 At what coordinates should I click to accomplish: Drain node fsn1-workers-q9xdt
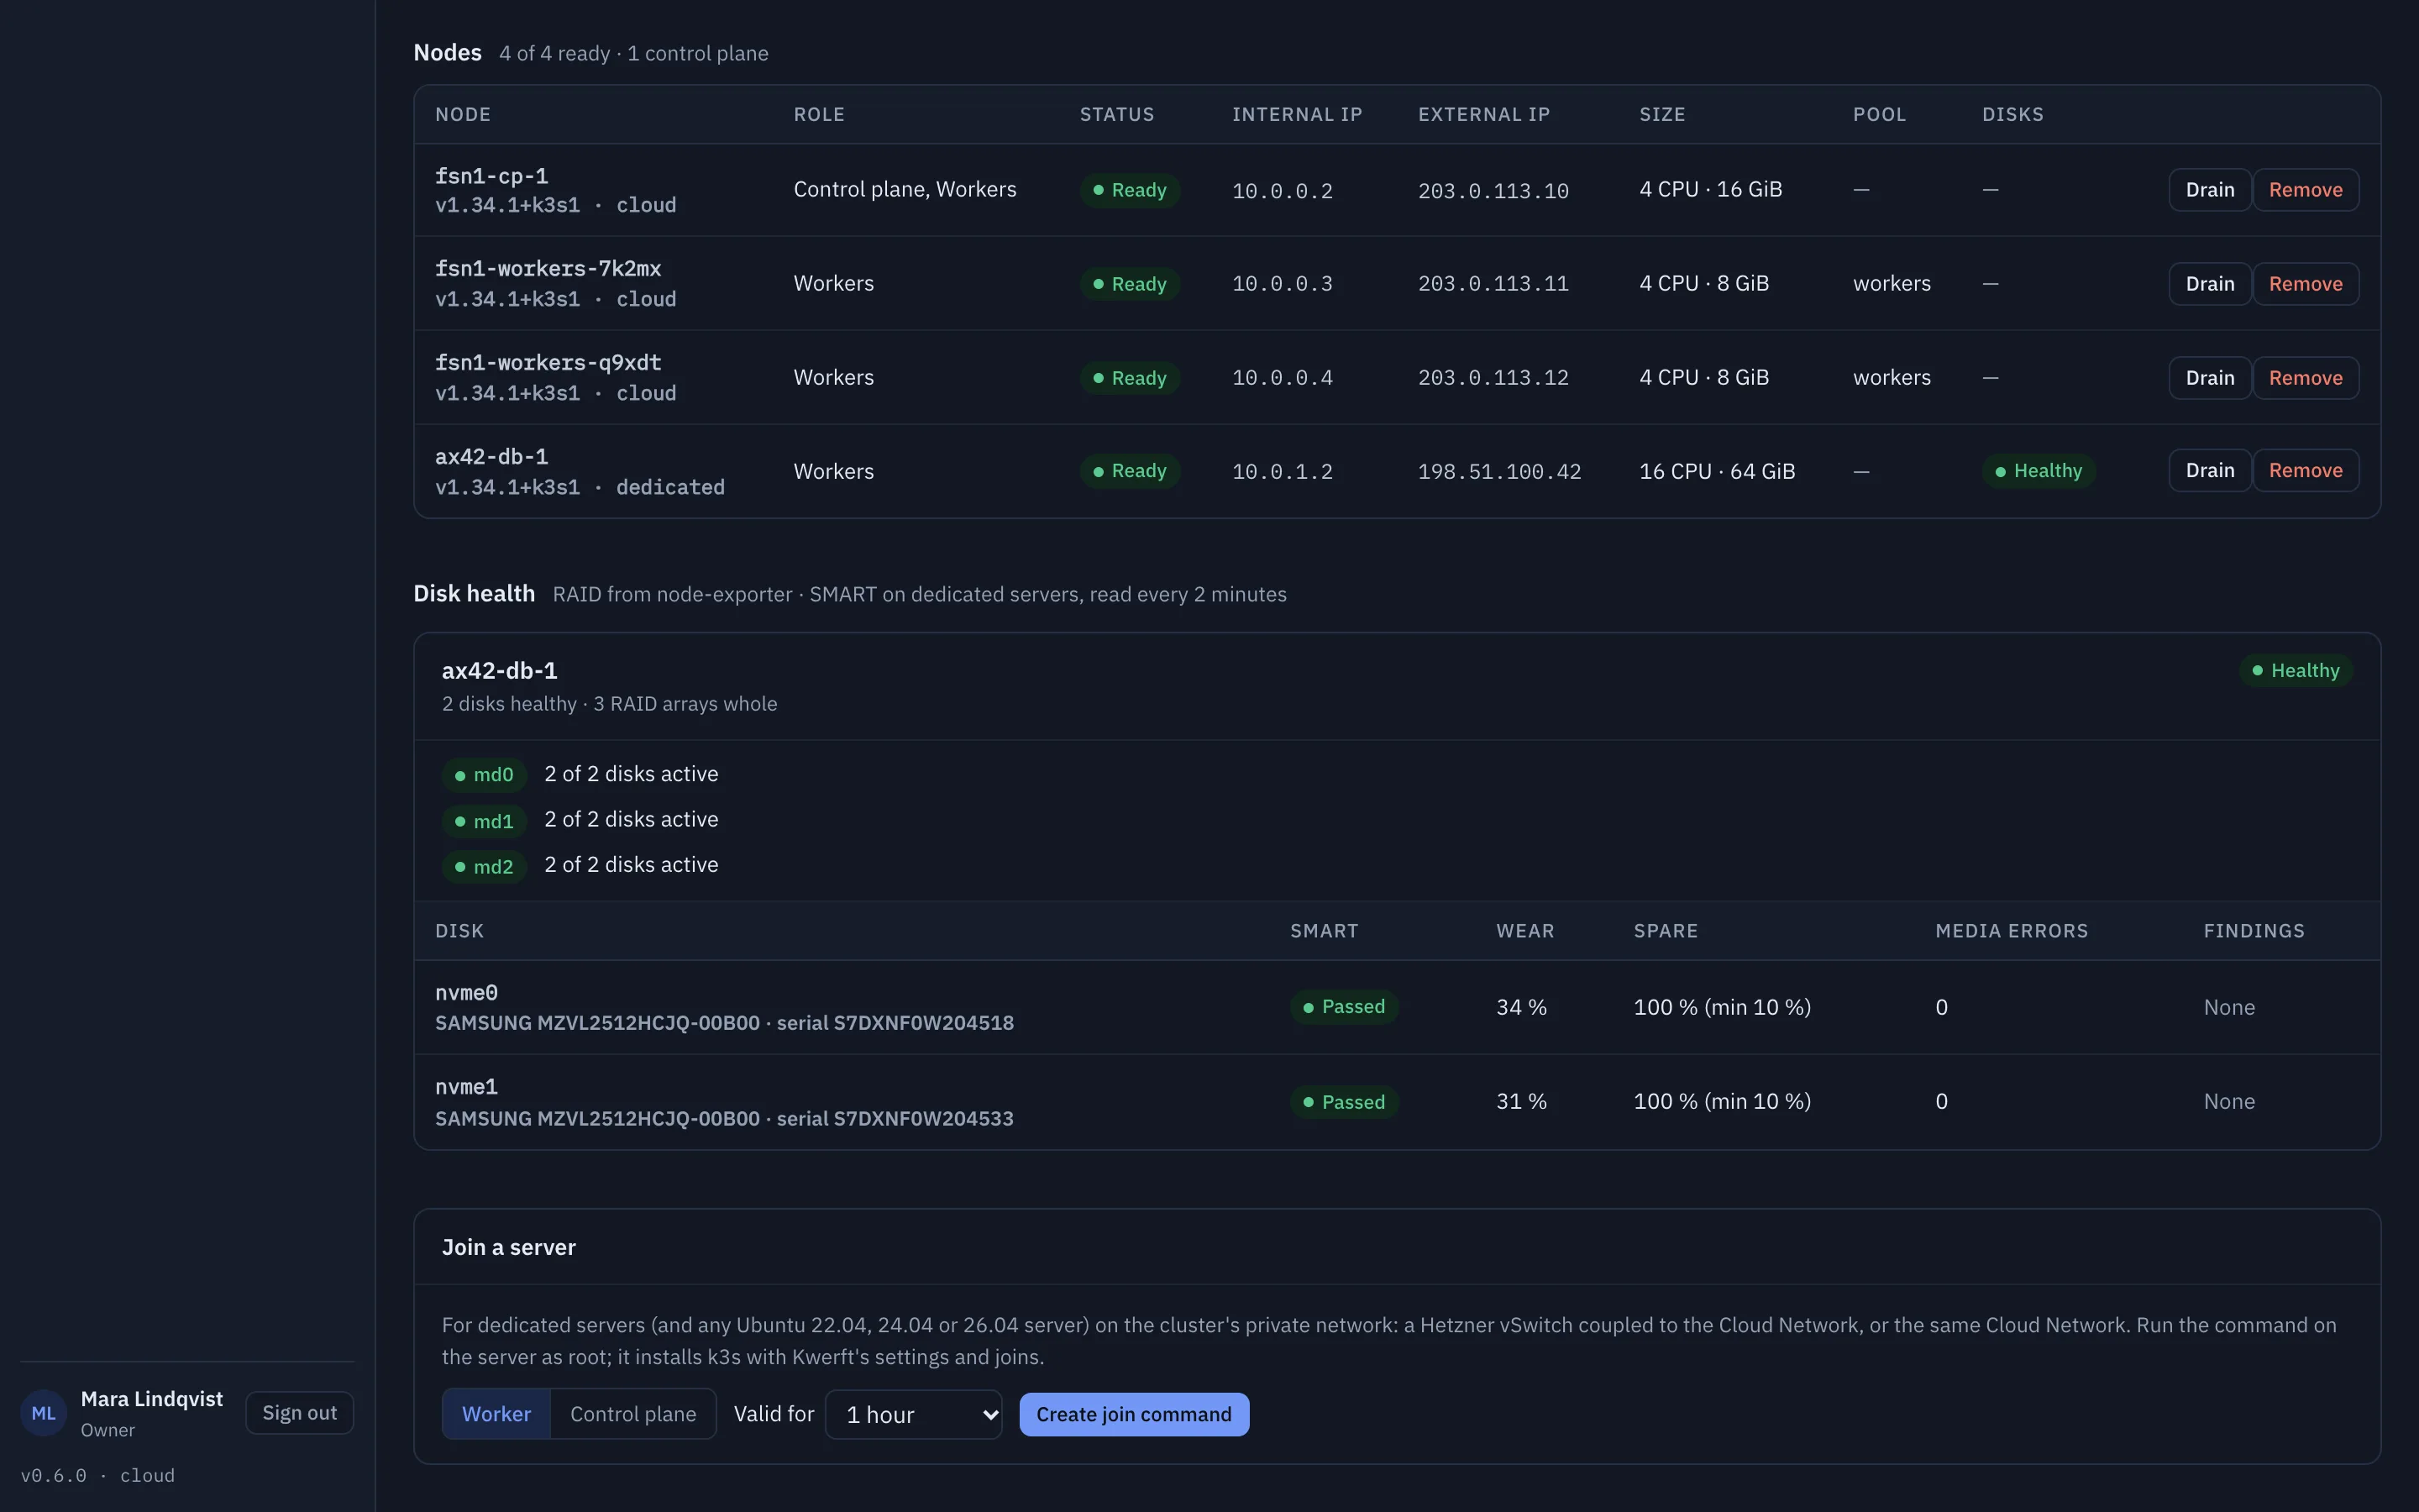click(x=2209, y=378)
